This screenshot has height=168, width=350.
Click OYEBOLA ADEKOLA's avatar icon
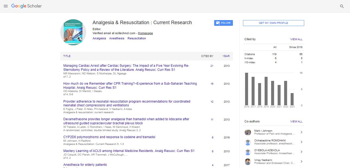tap(248, 152)
